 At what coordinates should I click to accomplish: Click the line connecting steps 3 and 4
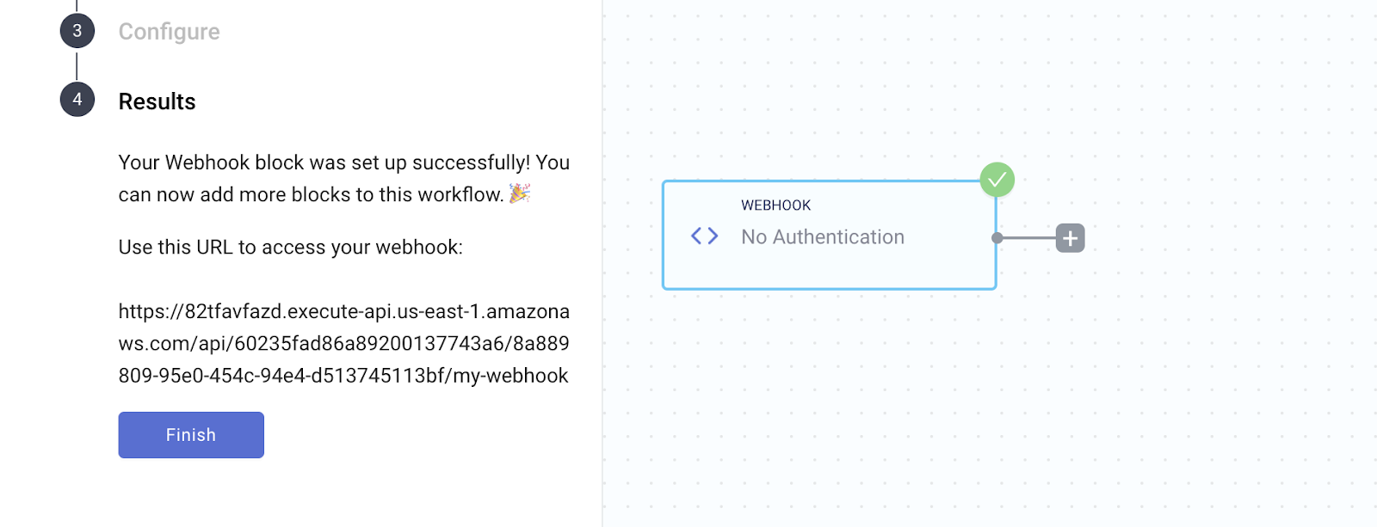pyautogui.click(x=77, y=65)
